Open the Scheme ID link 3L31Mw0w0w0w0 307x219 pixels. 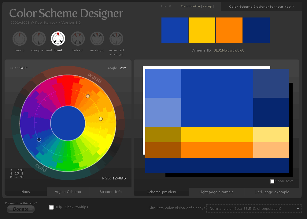coord(229,51)
